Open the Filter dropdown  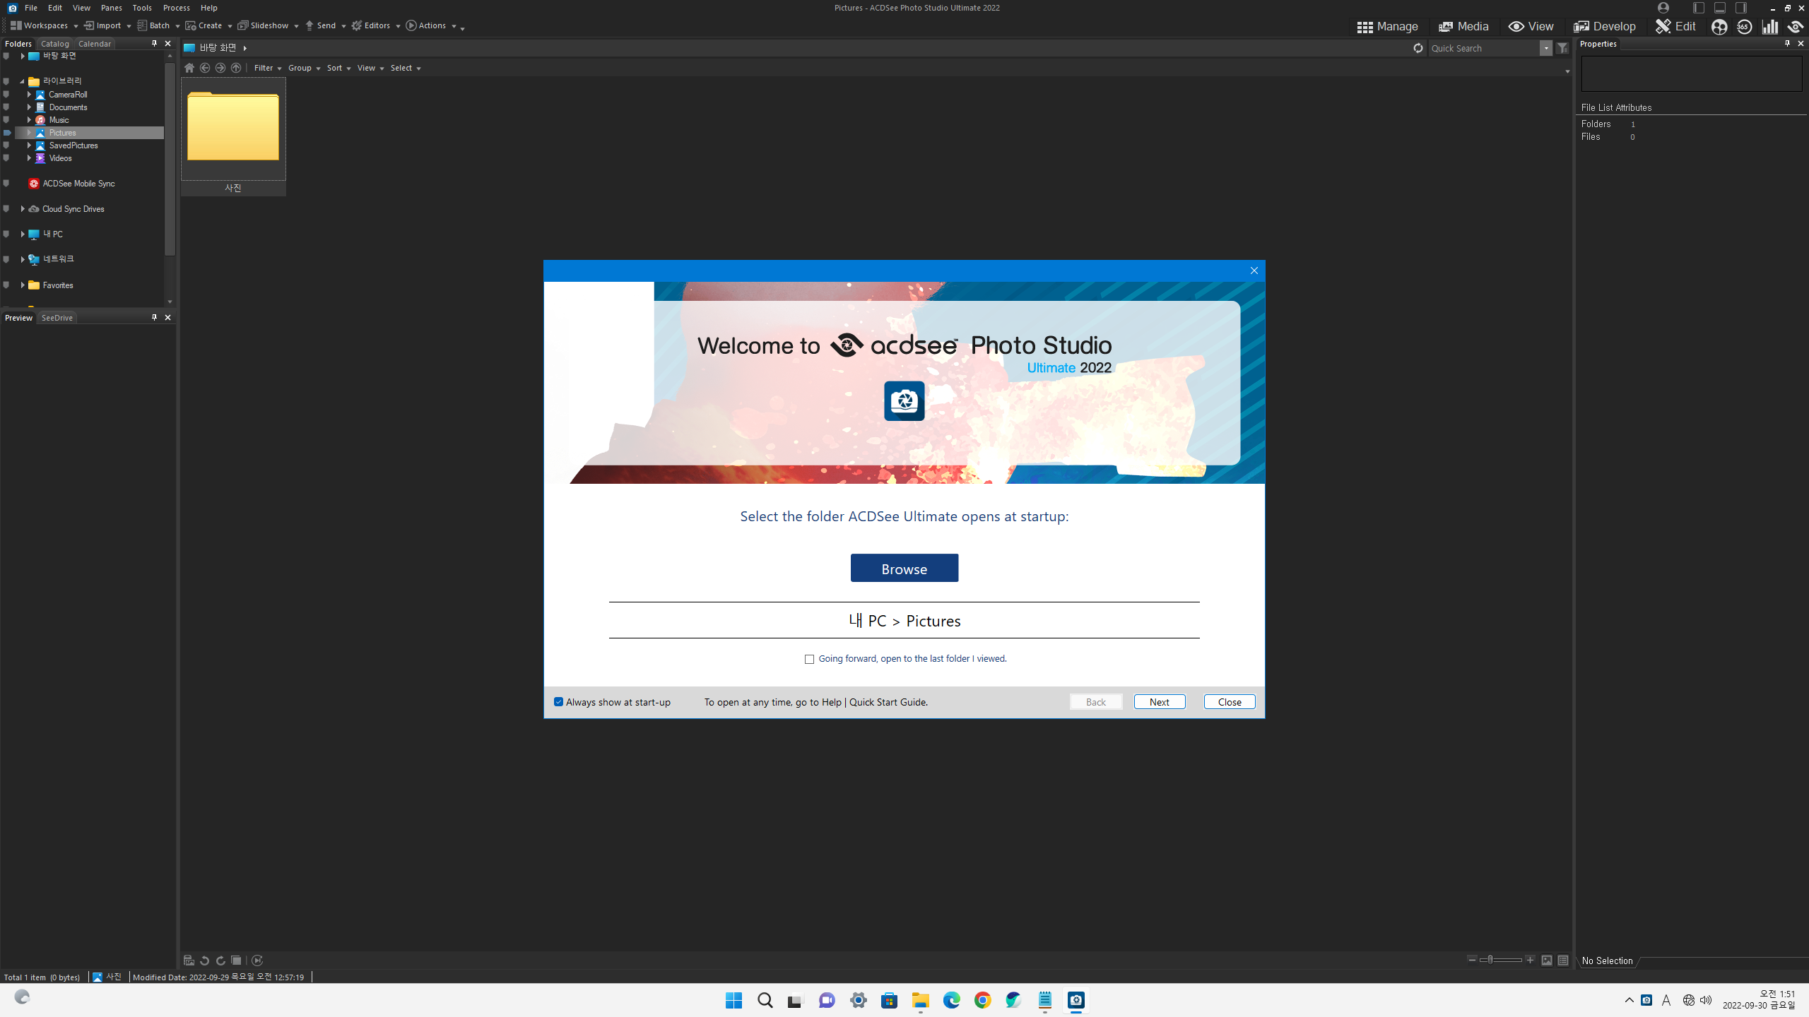(267, 68)
